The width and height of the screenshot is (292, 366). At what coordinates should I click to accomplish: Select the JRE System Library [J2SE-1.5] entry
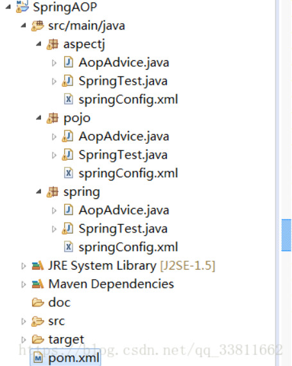132,266
